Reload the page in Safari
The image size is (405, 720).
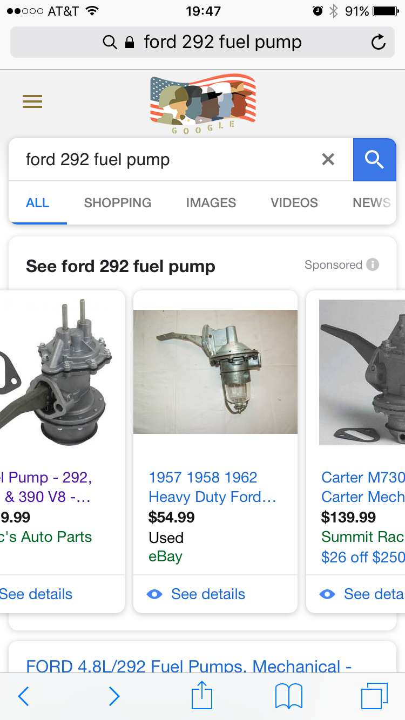377,42
